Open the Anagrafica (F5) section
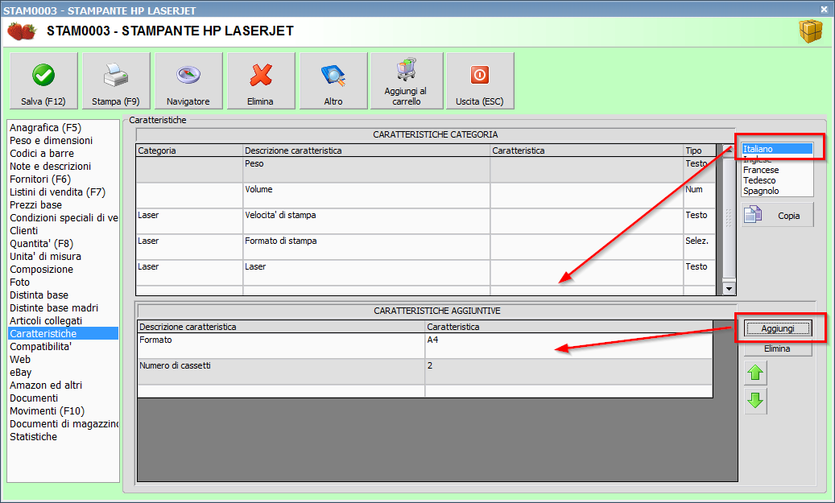 tap(63, 128)
